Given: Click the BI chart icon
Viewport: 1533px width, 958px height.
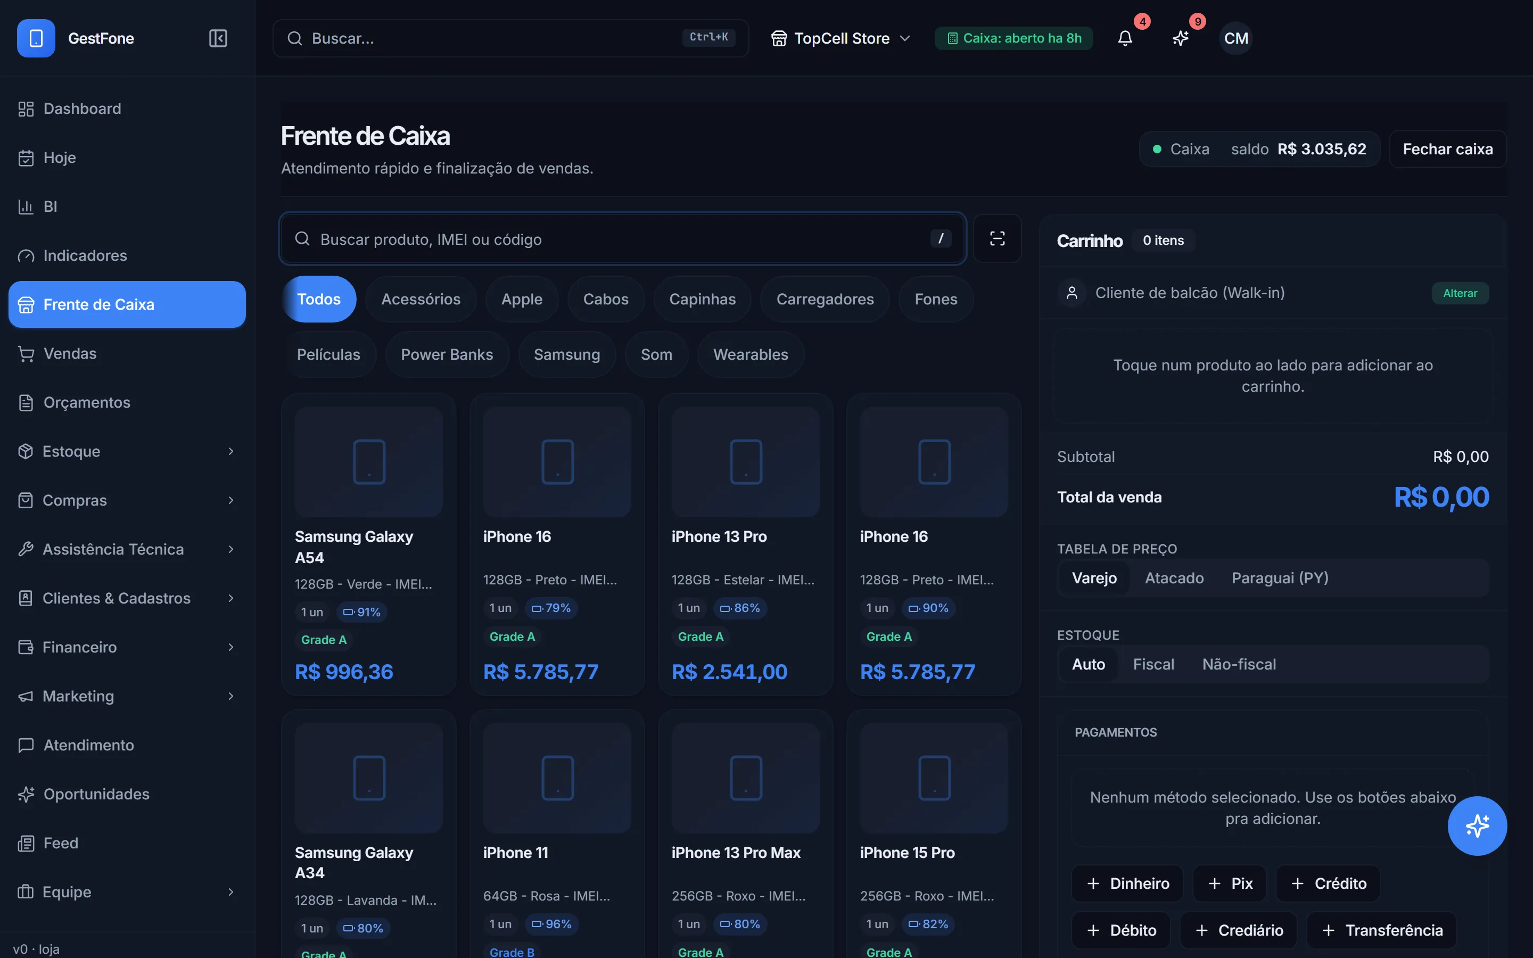Looking at the screenshot, I should pos(26,207).
